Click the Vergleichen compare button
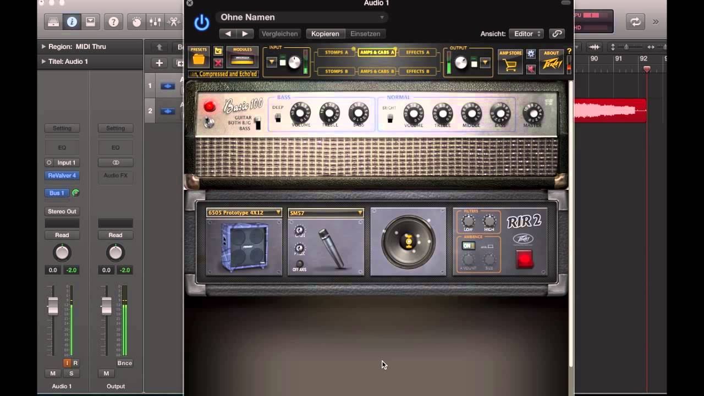 coord(279,34)
